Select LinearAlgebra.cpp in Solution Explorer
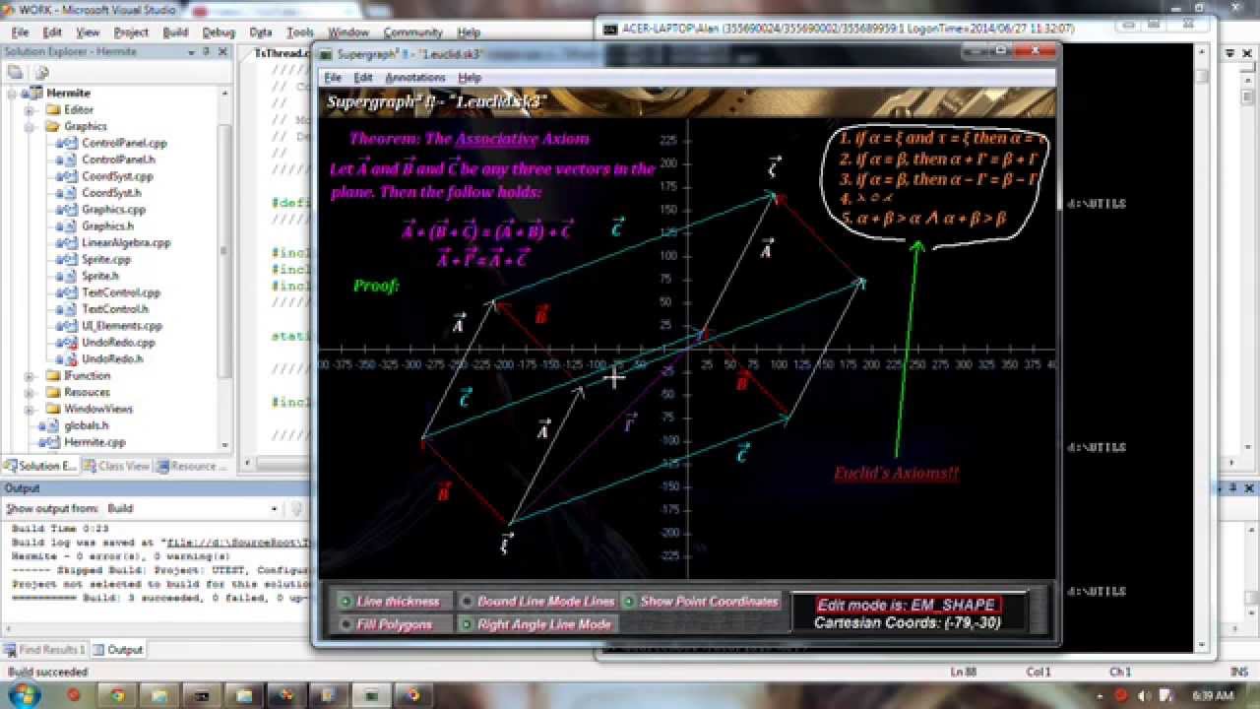 tap(126, 242)
